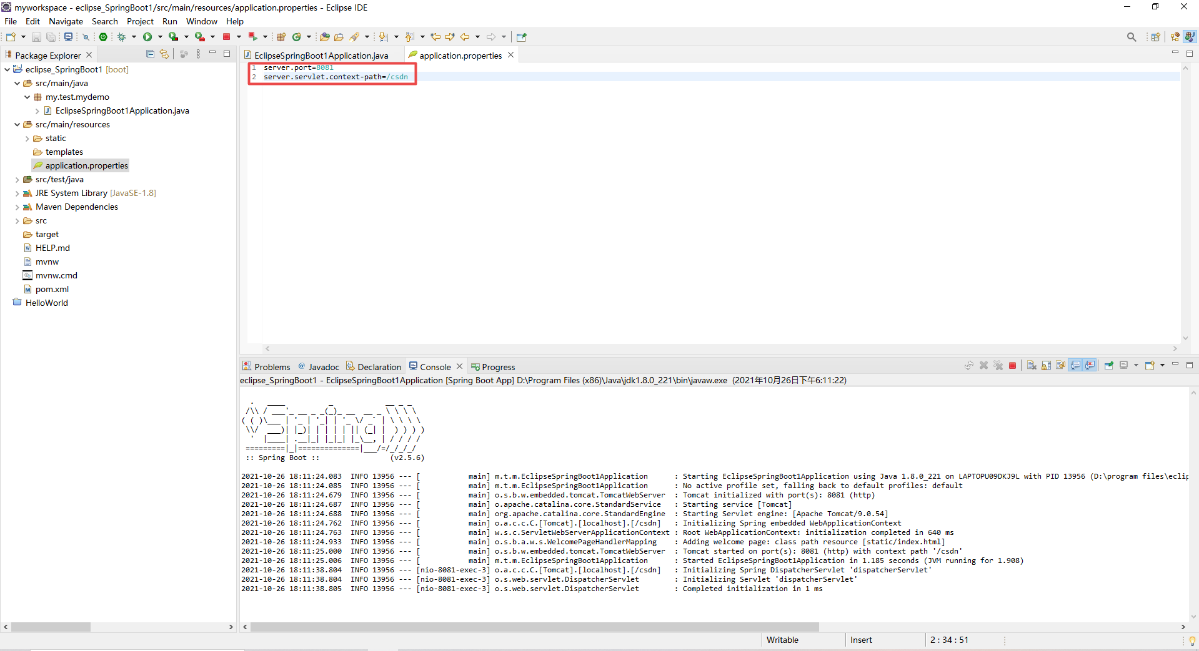Terminate the running app from Console toolbar
The width and height of the screenshot is (1199, 651).
click(x=1013, y=366)
